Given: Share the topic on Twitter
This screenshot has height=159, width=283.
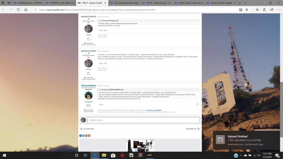Looking at the screenshot, I should pos(83,136).
